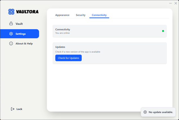Image resolution: width=179 pixels, height=120 pixels.
Task: Switch to the Appearance tab
Action: pyautogui.click(x=62, y=15)
